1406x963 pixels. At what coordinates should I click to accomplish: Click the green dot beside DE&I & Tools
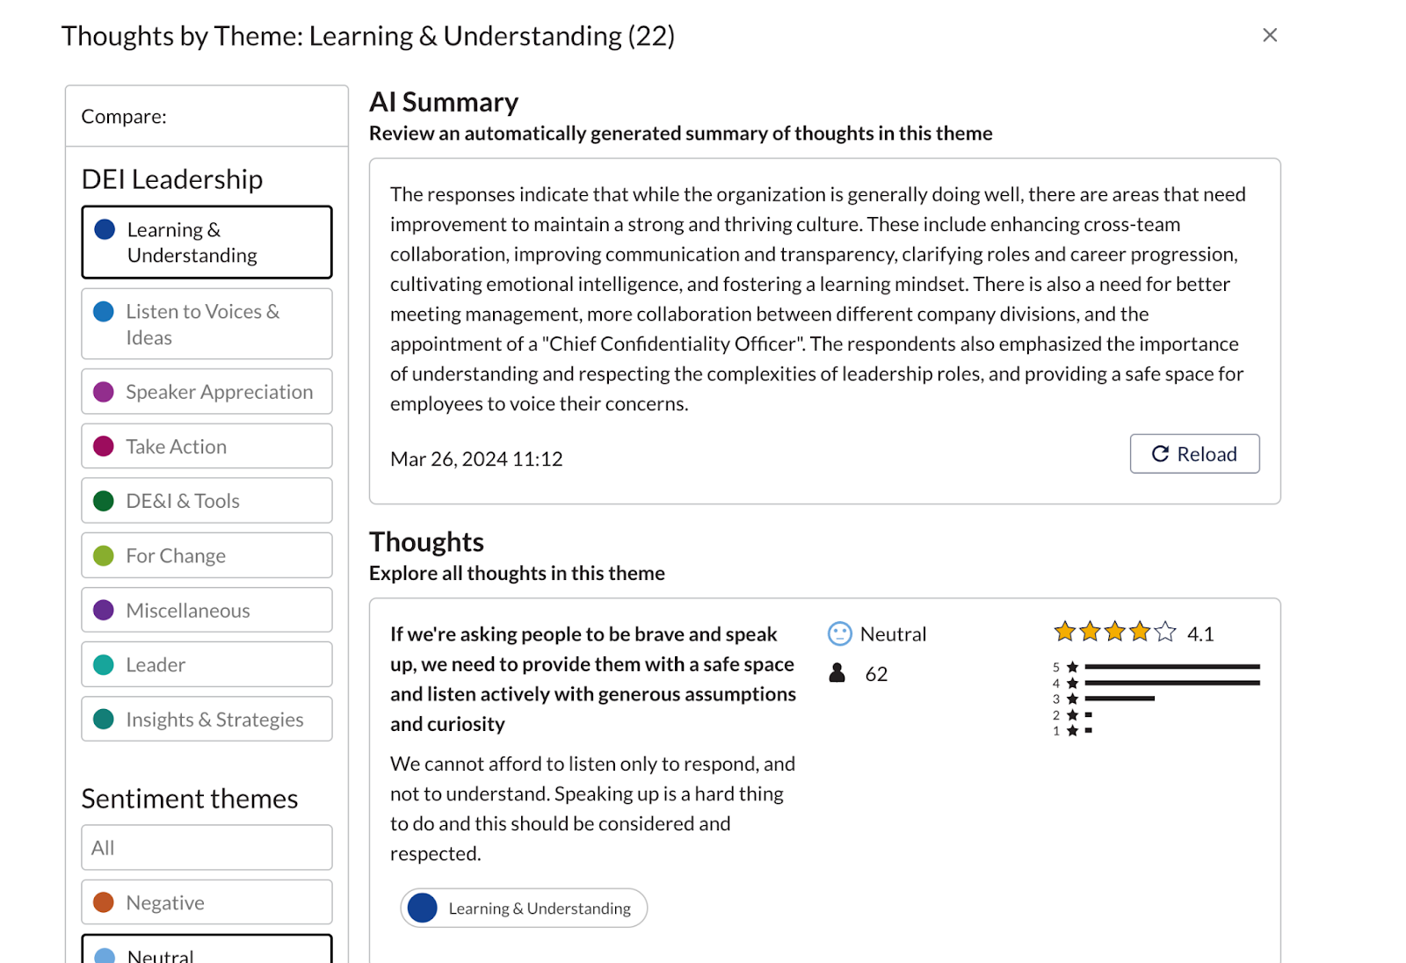pyautogui.click(x=104, y=501)
